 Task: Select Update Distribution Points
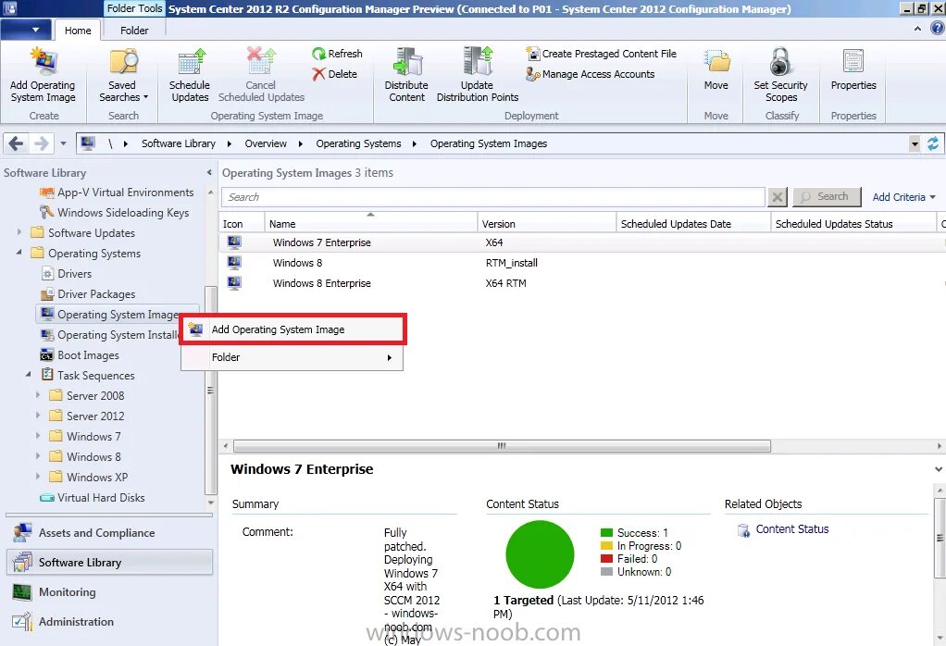477,74
